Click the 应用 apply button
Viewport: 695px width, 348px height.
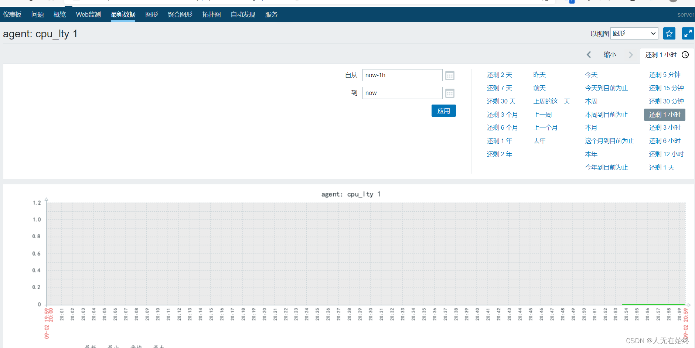coord(444,111)
